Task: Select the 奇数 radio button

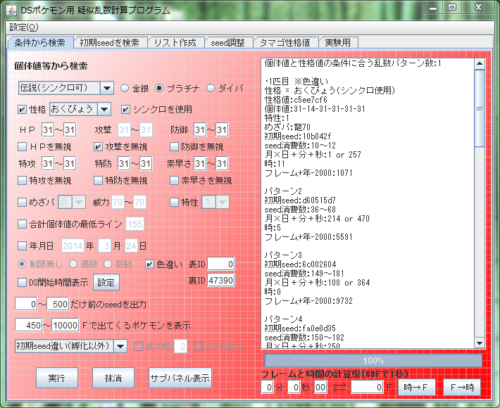Action: click(x=108, y=264)
